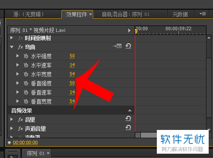Expand the 时间重映射 effect
This screenshot has height=158, width=213.
(12, 38)
